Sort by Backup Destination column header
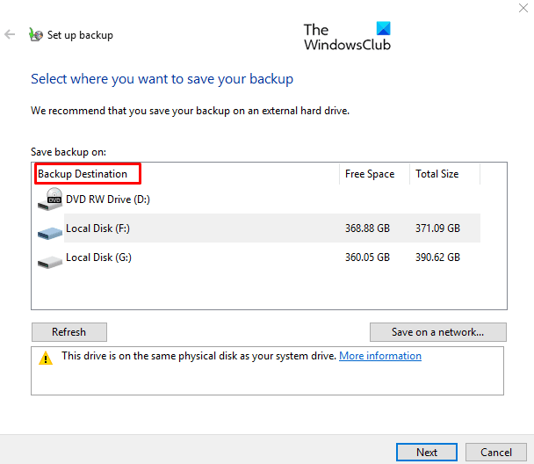Screen dimensions: 534x464 pos(83,174)
